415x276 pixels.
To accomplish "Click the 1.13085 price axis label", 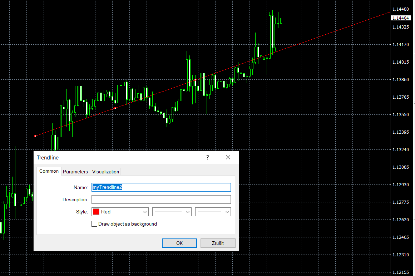I will pyautogui.click(x=400, y=167).
